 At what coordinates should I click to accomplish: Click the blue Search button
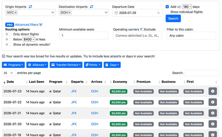[173, 18]
